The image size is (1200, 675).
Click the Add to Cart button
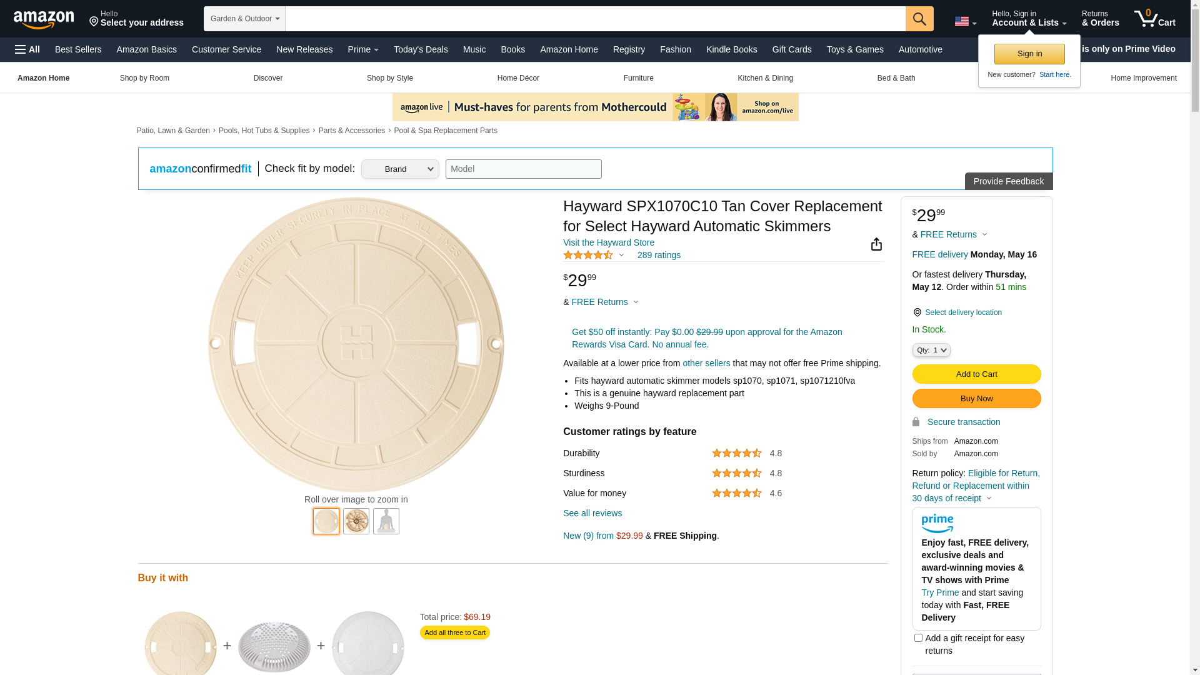(976, 374)
